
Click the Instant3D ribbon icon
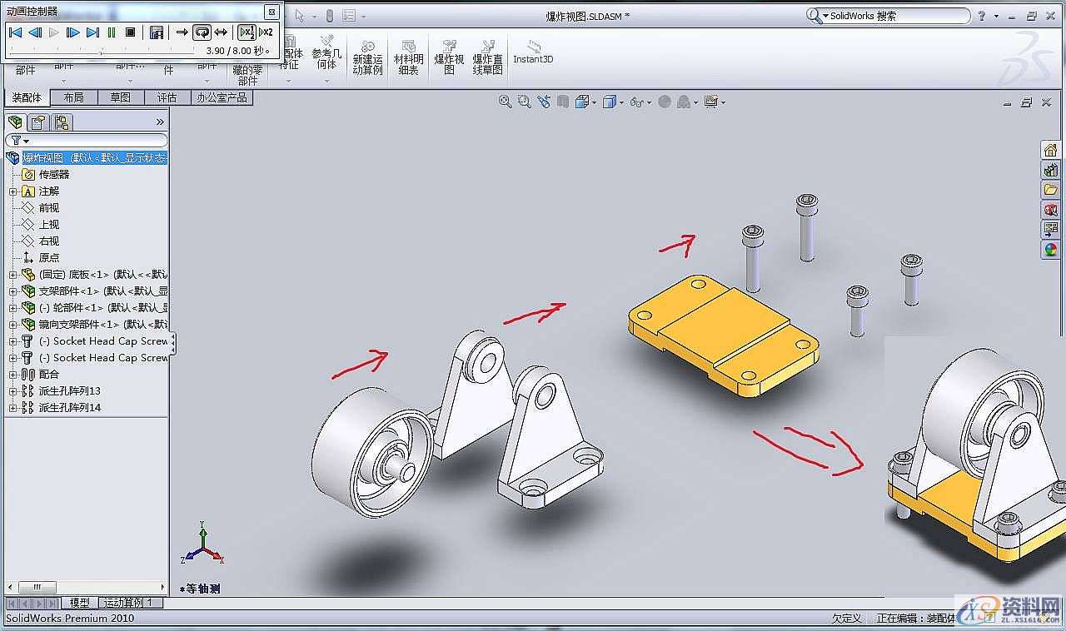pos(533,46)
